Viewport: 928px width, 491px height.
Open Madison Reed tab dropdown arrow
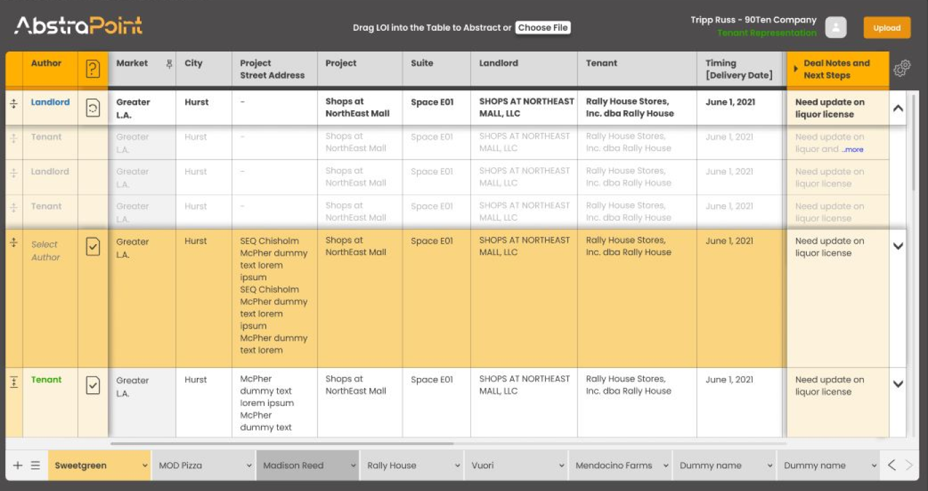click(x=353, y=466)
